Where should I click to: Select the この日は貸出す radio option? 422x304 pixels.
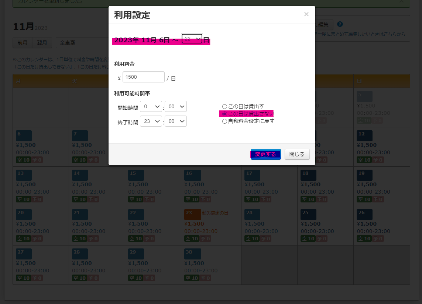point(224,106)
